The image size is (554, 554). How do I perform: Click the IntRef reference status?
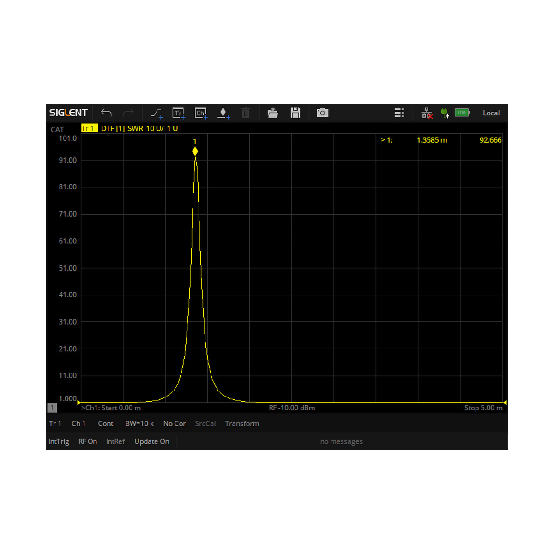[115, 441]
